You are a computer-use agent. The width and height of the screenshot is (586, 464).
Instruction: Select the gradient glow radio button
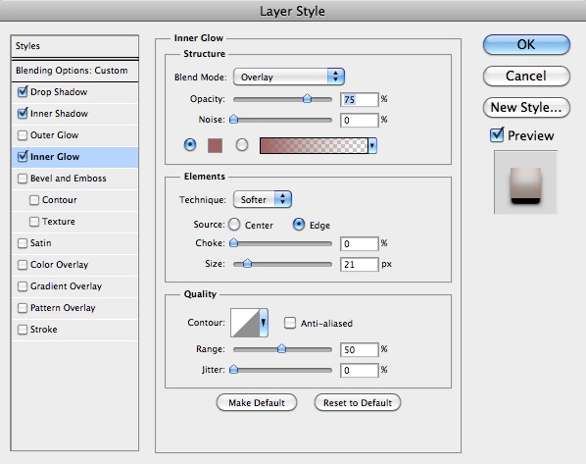[x=242, y=145]
